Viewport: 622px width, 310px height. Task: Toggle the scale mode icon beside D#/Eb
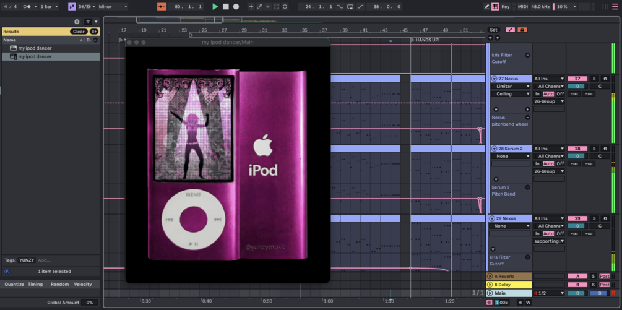[x=72, y=7]
